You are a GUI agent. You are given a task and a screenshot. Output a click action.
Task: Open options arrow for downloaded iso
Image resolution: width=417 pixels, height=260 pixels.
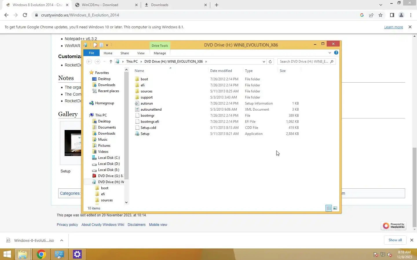(62, 240)
